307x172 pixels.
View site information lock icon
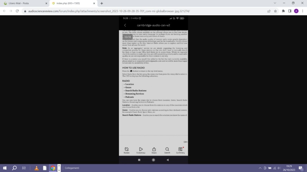(25, 11)
